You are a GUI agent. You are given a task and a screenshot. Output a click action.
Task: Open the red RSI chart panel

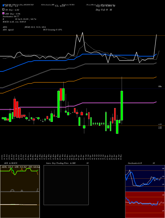coord(145,205)
